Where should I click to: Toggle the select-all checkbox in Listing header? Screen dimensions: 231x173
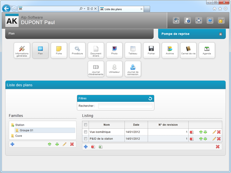pos(85,125)
